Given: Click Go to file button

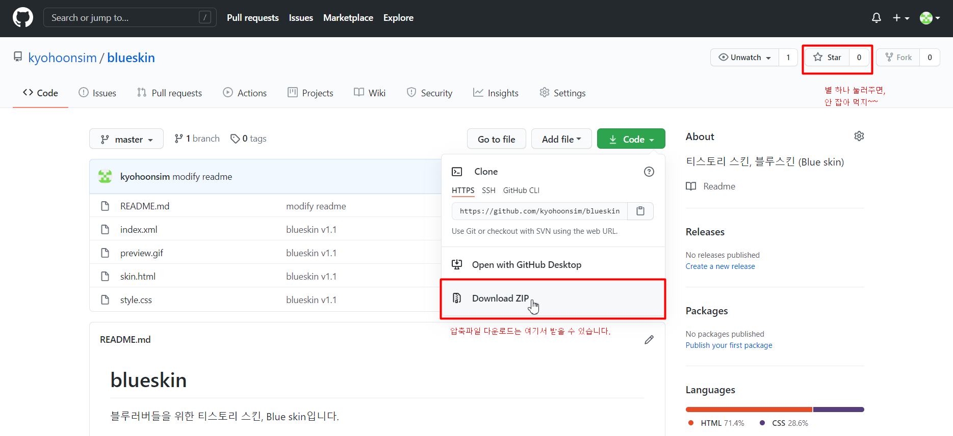Looking at the screenshot, I should [x=496, y=139].
